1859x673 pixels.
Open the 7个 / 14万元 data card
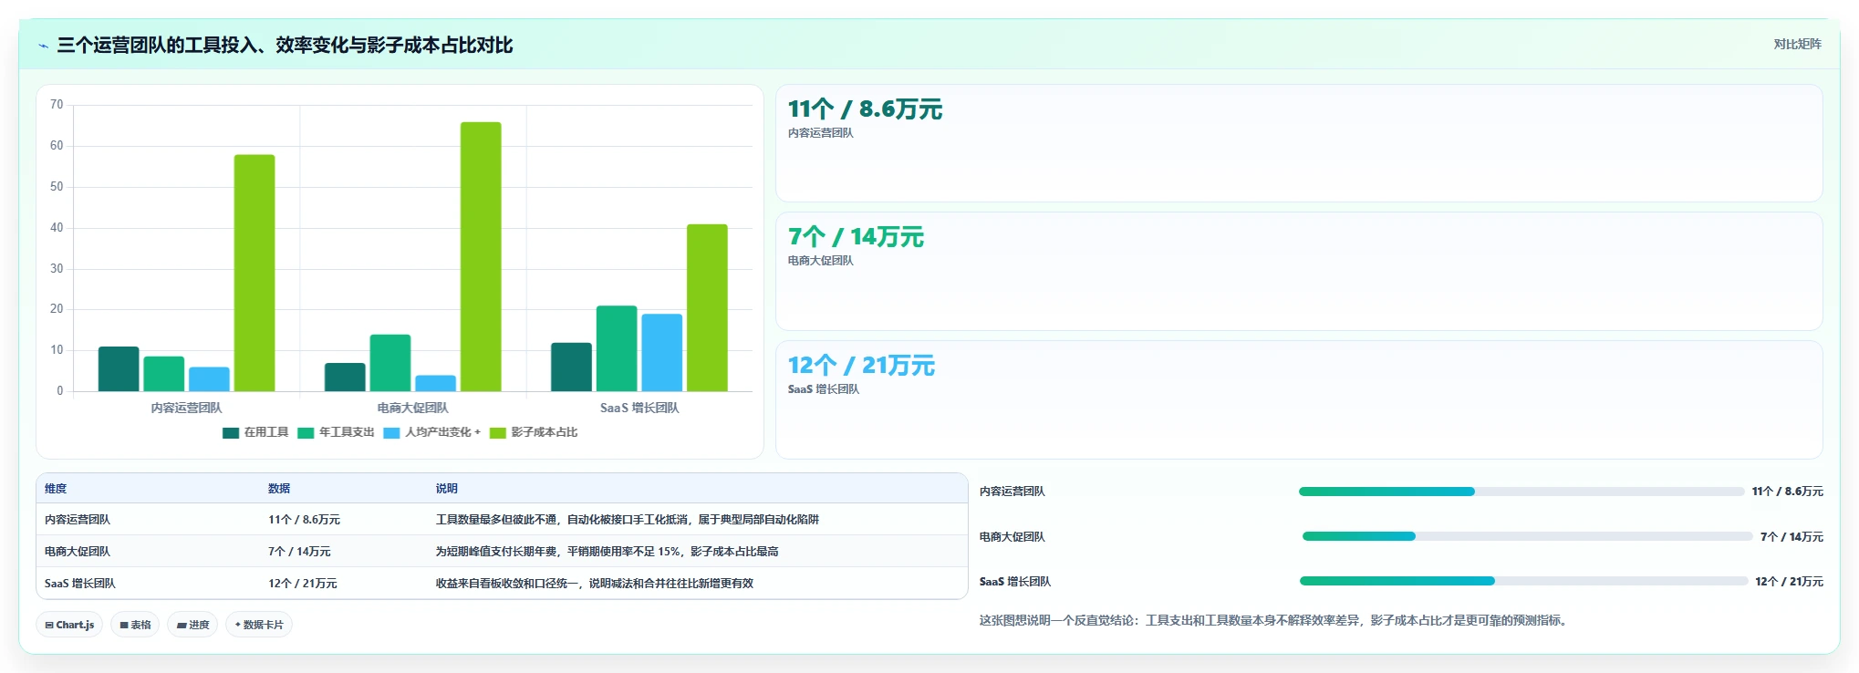click(x=1299, y=271)
